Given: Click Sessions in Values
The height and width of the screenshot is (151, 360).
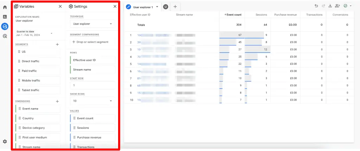Looking at the screenshot, I should (92, 128).
